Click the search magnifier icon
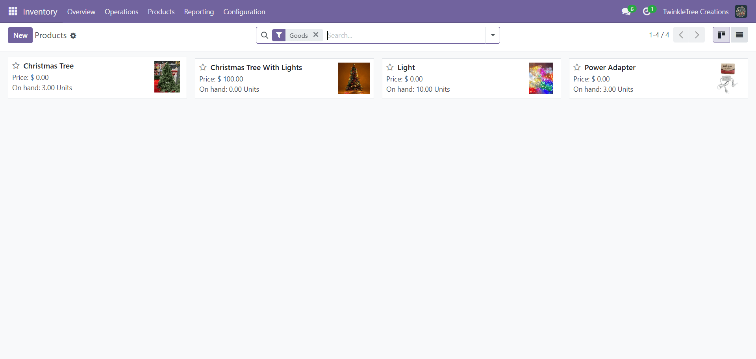756x359 pixels. (x=265, y=35)
